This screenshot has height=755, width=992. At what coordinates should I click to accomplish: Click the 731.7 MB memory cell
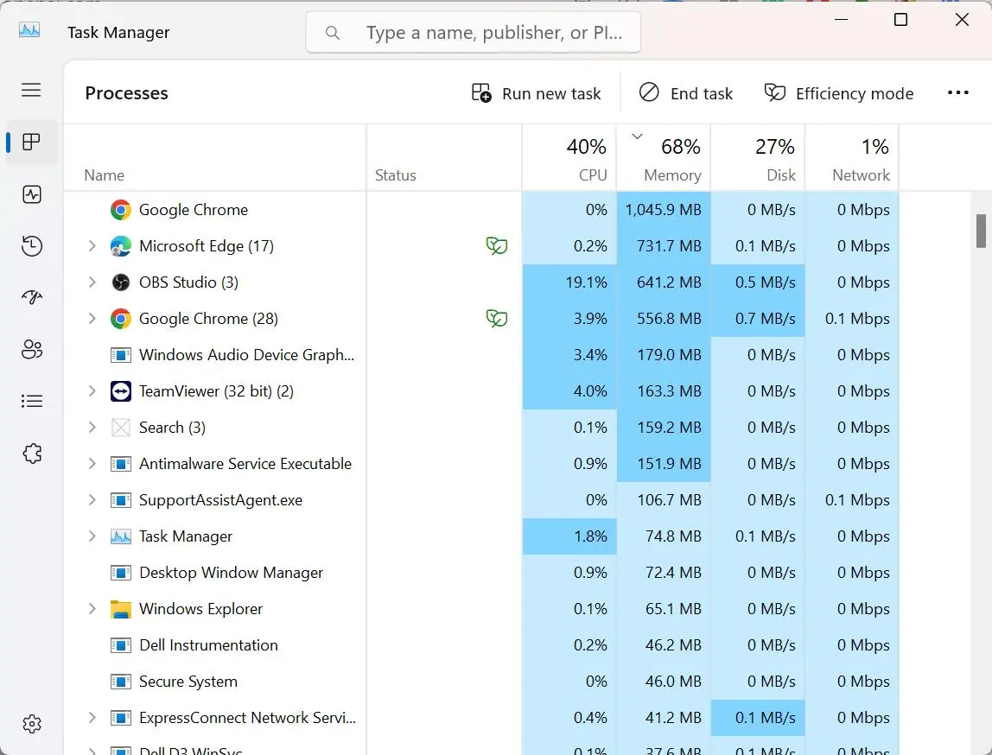[x=664, y=246]
